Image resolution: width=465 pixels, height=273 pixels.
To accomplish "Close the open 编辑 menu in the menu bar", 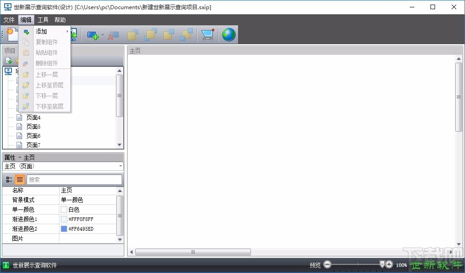I will [26, 20].
